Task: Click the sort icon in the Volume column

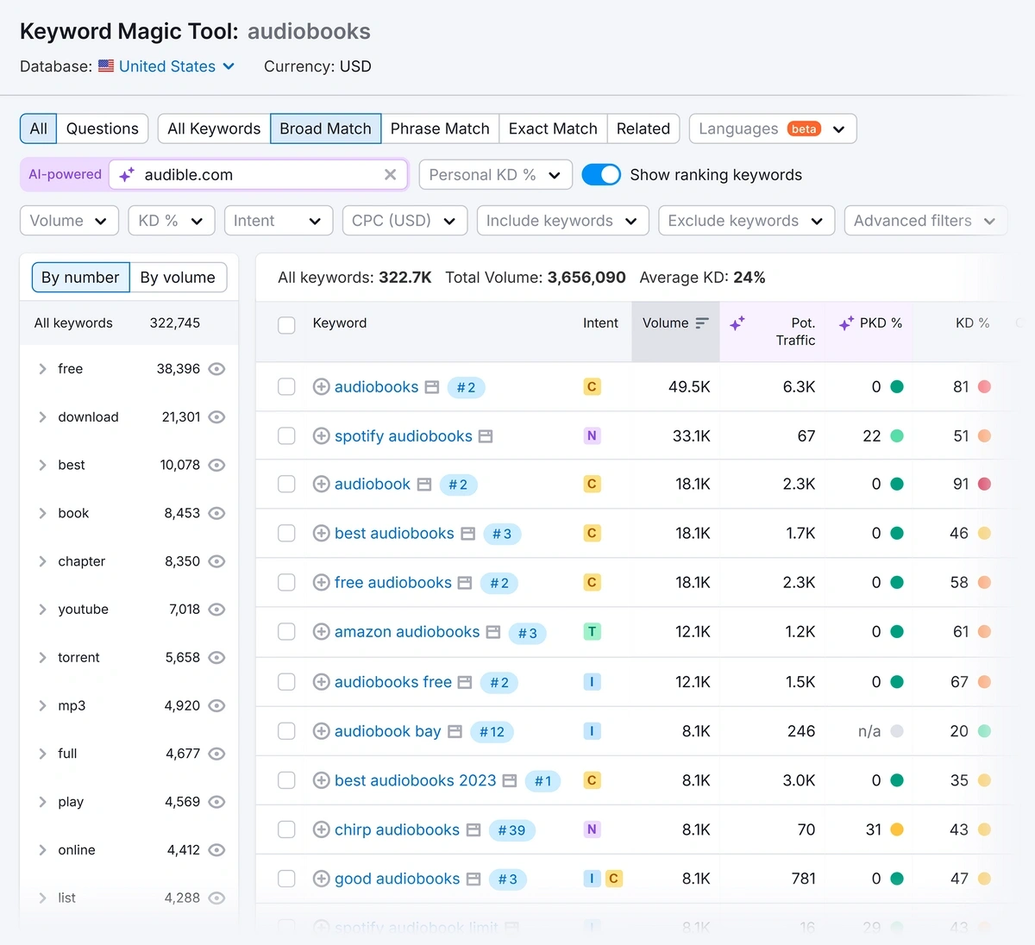Action: [x=700, y=322]
